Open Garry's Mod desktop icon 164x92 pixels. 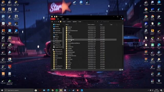[10, 31]
